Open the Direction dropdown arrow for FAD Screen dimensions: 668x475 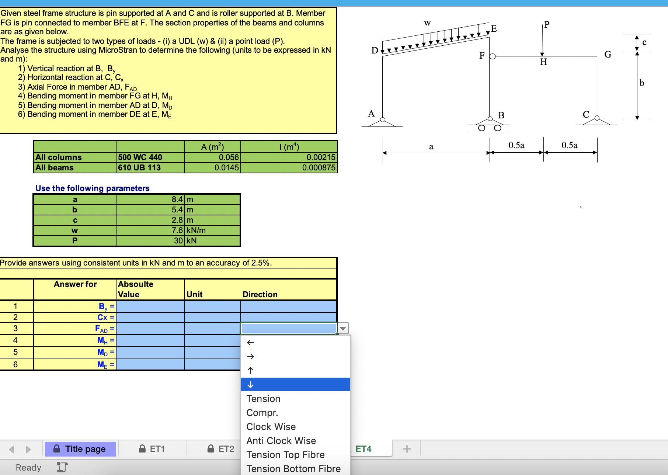[343, 328]
